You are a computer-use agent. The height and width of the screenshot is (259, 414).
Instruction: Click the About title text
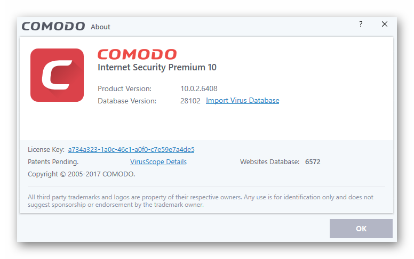(x=100, y=27)
